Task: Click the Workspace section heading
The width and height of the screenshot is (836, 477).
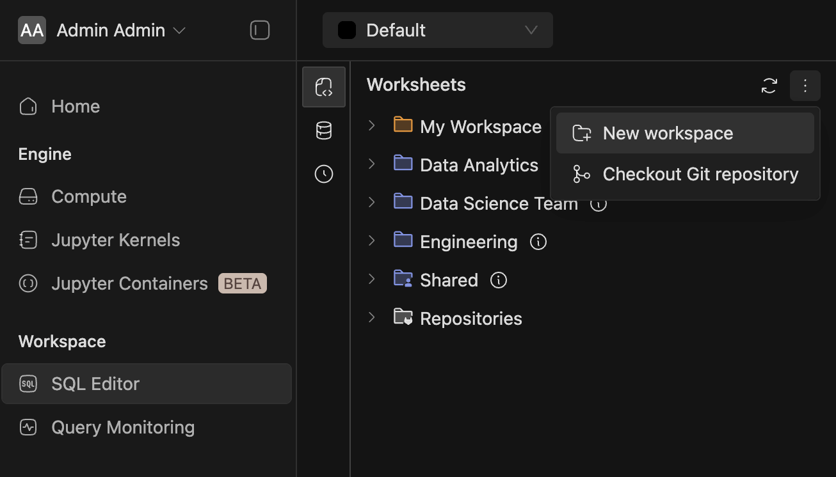Action: click(x=62, y=341)
